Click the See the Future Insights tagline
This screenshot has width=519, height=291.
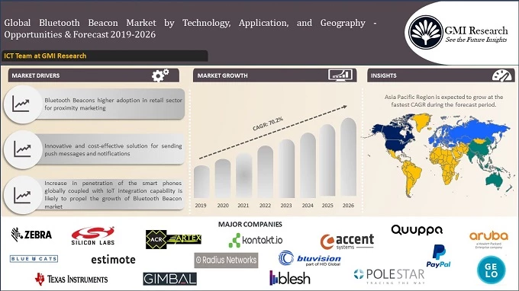476,40
